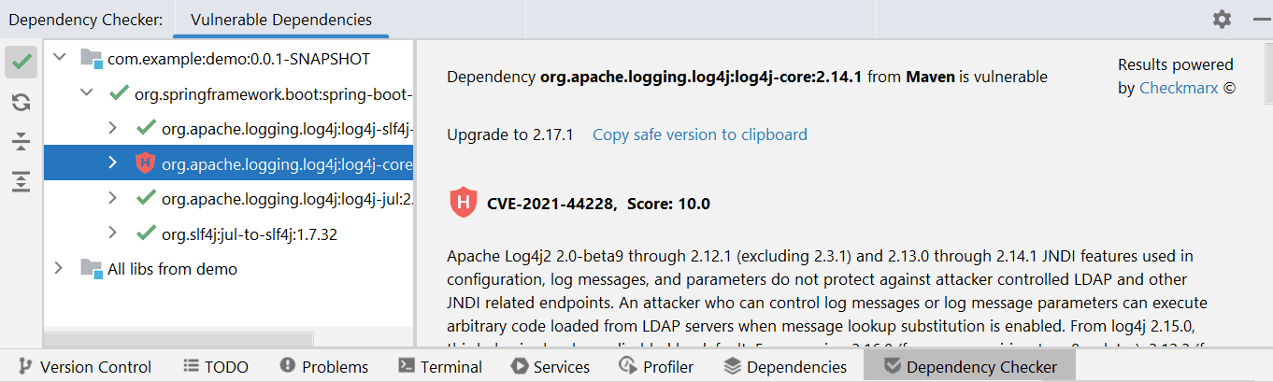Viewport: 1273px width, 382px height.
Task: Collapse the com.example:demo:0.0.1-SNAPSHOT node
Action: point(61,58)
